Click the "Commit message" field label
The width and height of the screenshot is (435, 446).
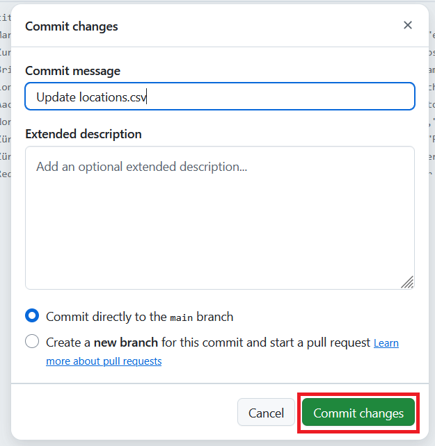72,71
